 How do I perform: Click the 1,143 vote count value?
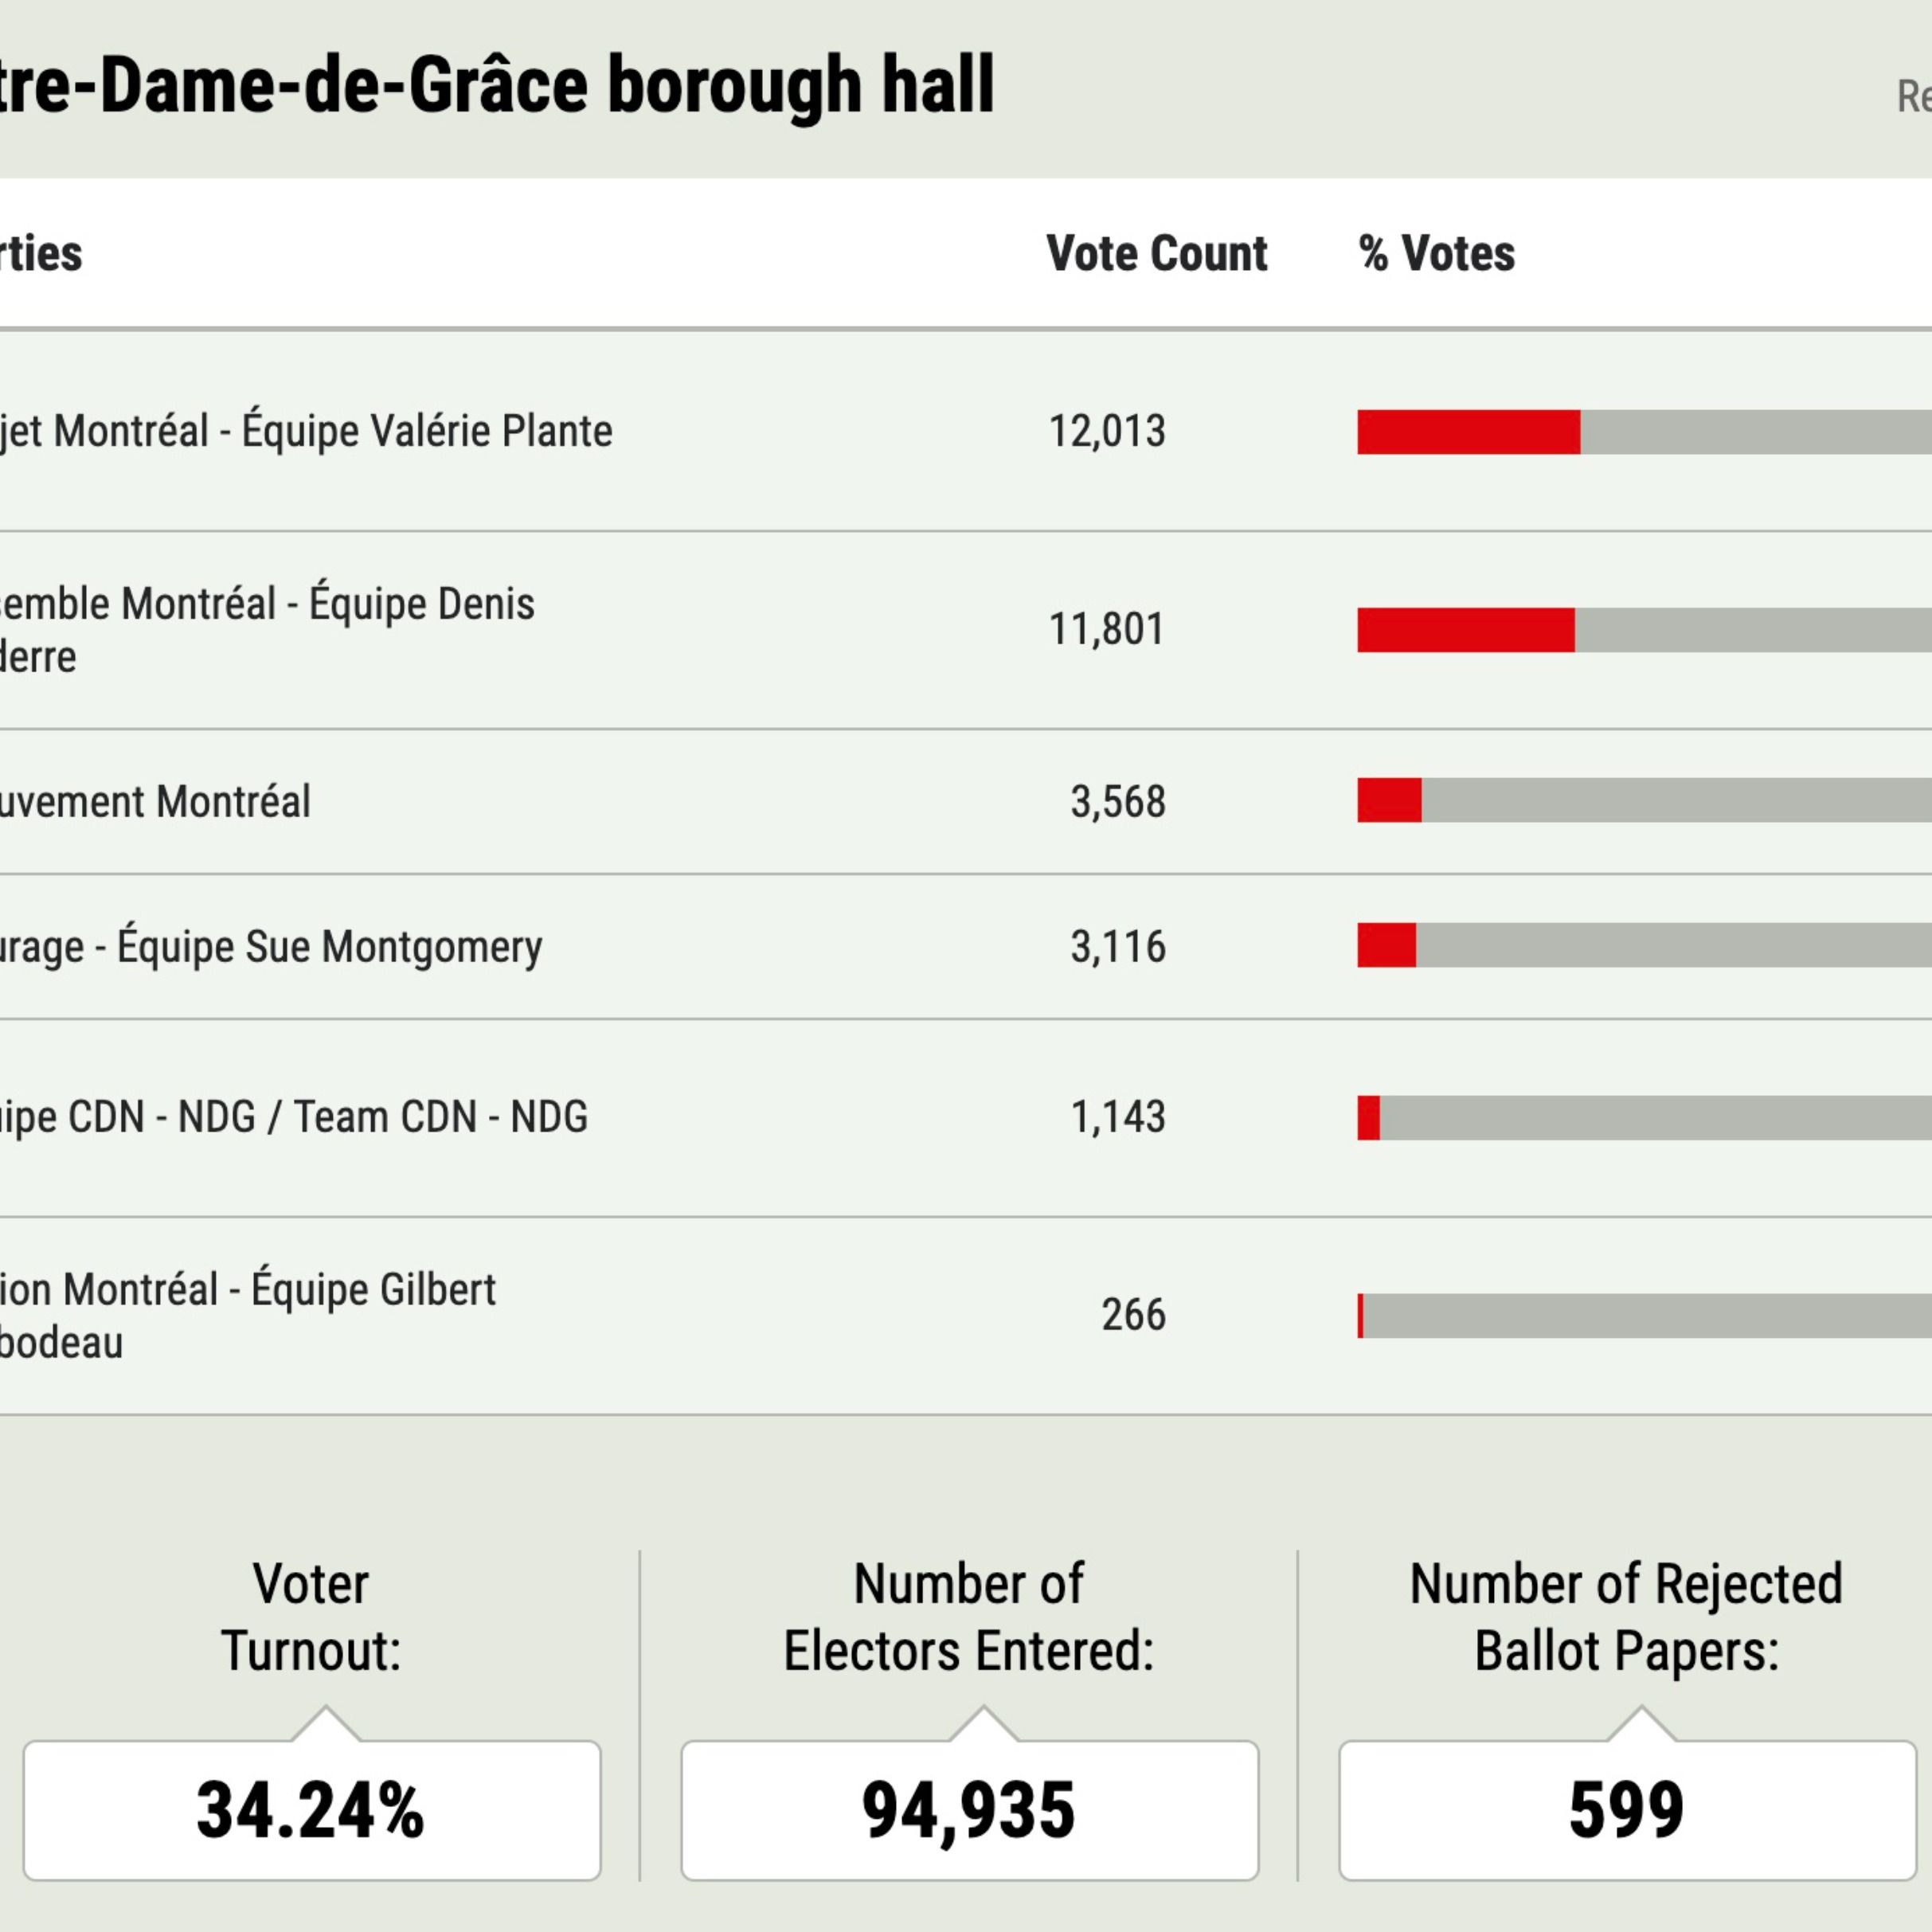pyautogui.click(x=1118, y=1117)
